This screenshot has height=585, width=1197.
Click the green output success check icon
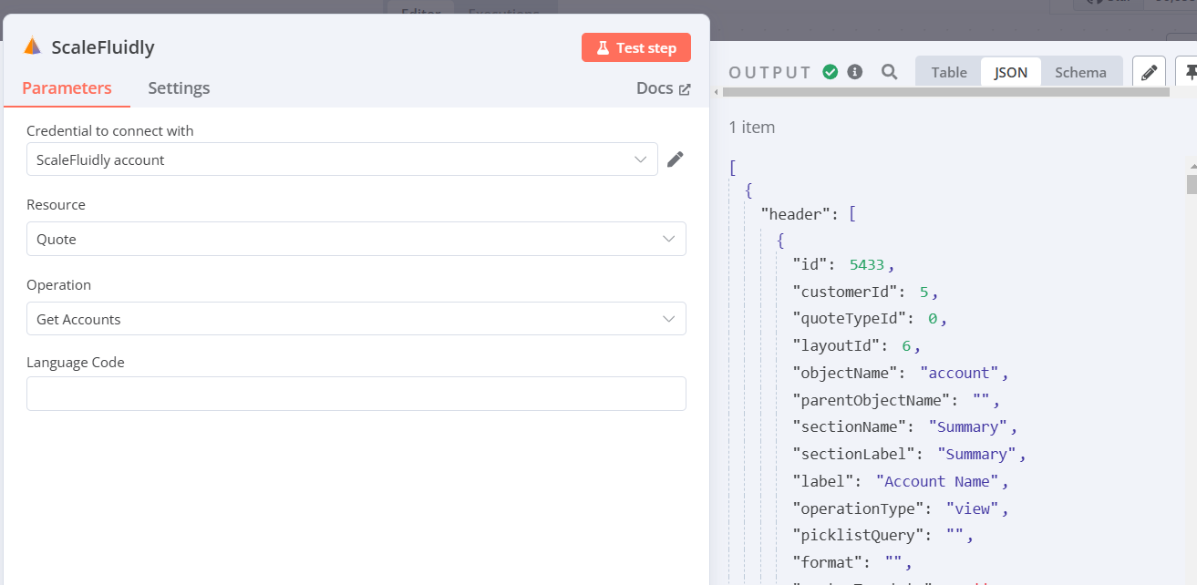click(x=831, y=72)
